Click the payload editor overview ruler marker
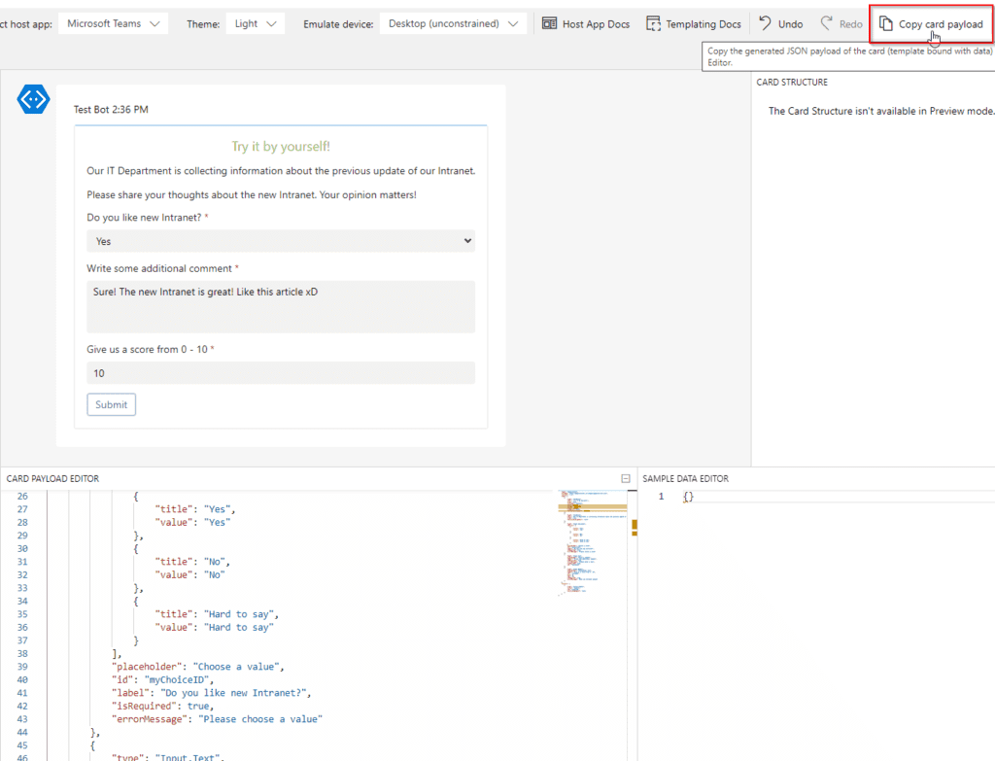 635,527
